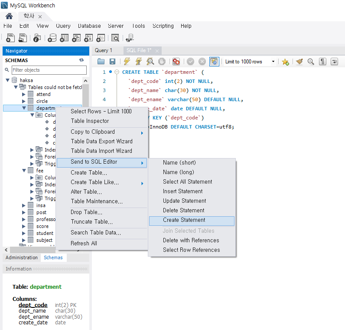345x330 pixels.
Task: Run the Explain plan magnifier icon
Action: pos(150,61)
